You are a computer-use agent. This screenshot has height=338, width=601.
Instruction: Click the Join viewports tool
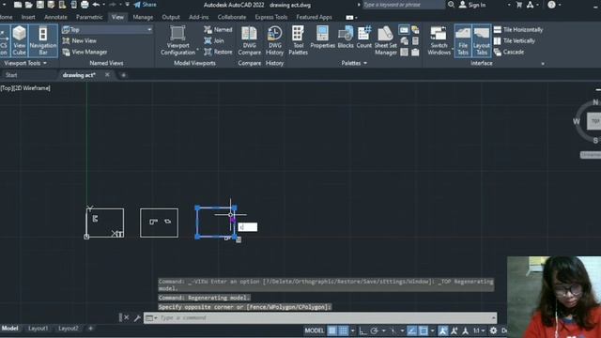[214, 40]
